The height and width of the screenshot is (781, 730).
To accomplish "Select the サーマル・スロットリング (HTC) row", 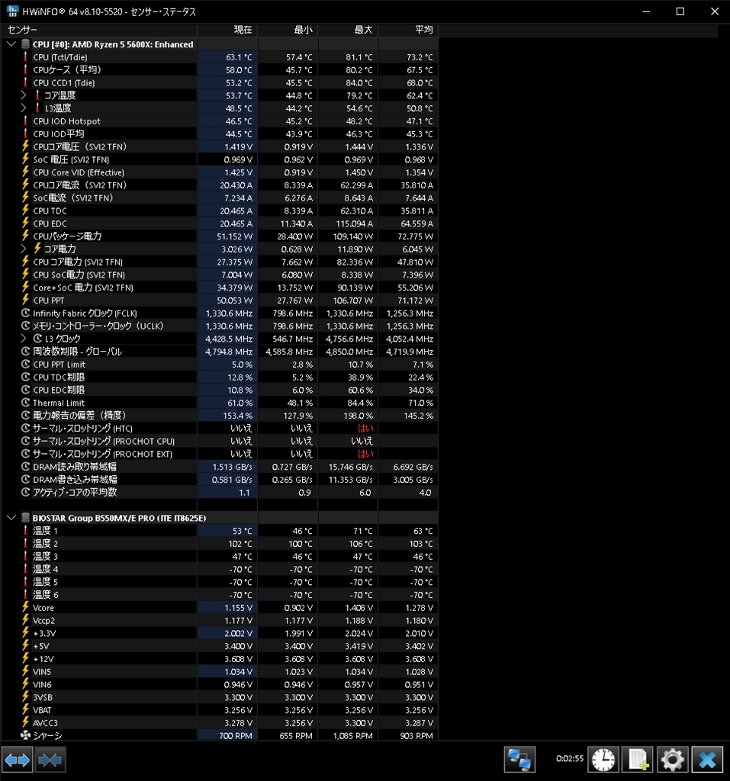I will 220,429.
